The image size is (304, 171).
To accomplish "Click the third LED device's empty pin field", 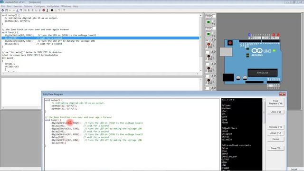I will tap(207, 64).
